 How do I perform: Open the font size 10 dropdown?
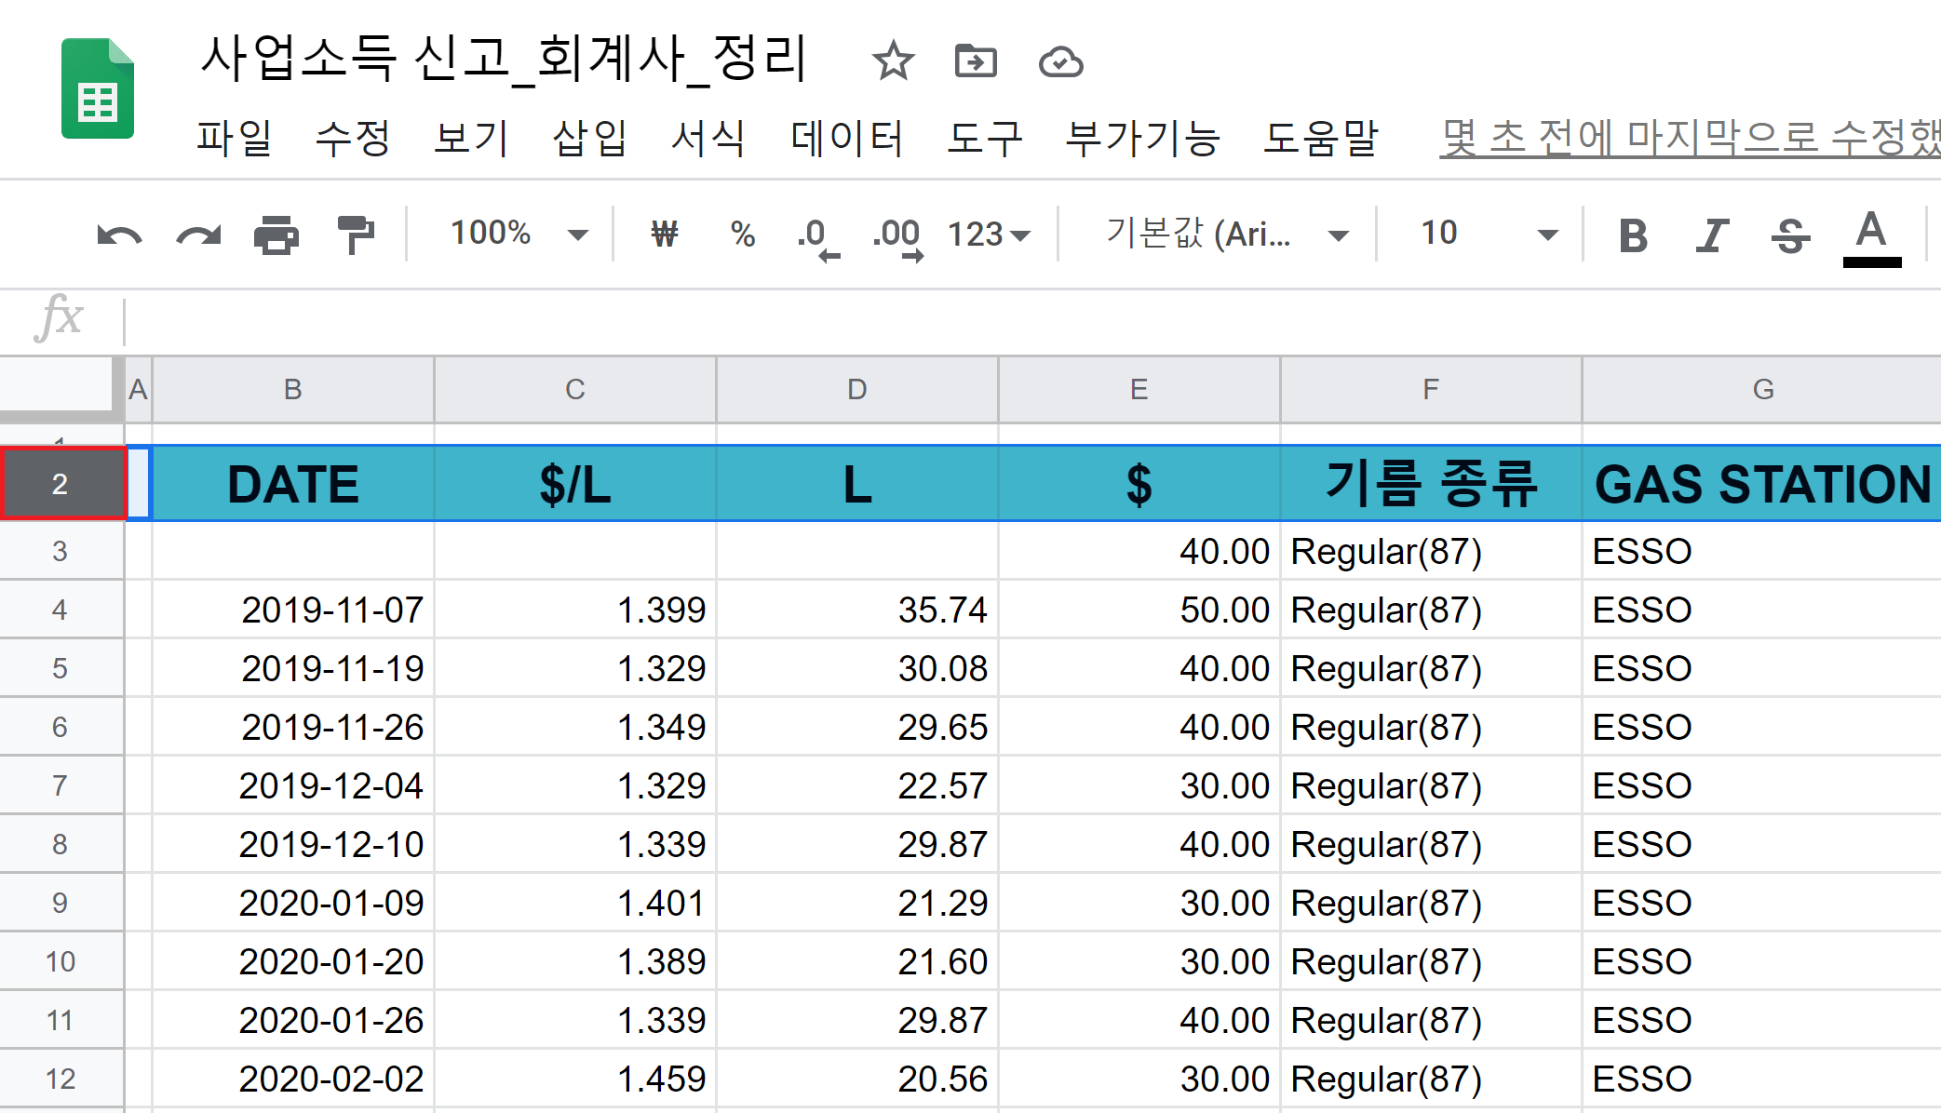pyautogui.click(x=1487, y=234)
